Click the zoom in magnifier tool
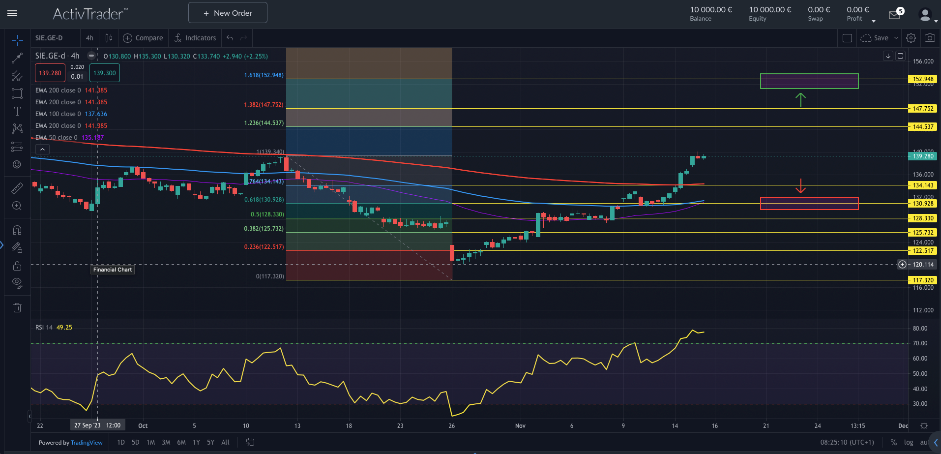The image size is (941, 454). (x=17, y=206)
